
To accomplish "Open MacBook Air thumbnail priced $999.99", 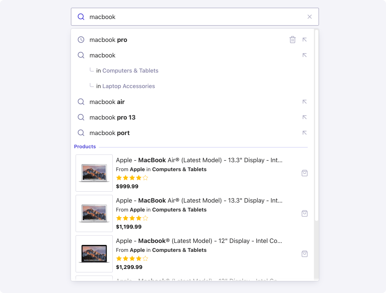I will coord(94,173).
